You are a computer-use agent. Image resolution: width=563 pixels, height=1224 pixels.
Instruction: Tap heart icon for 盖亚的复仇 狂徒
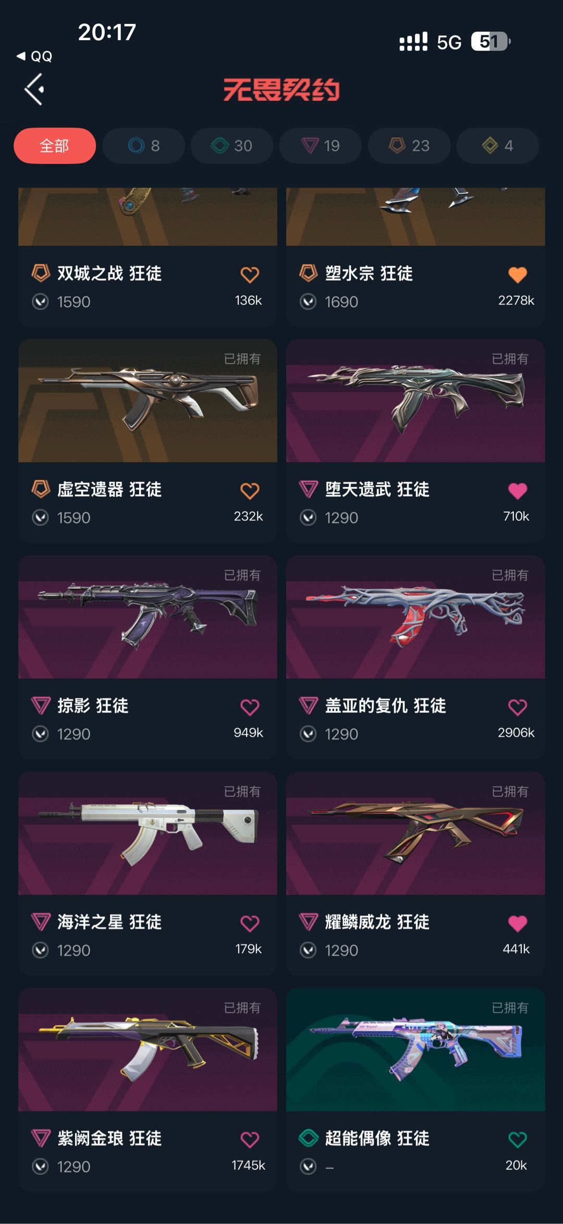click(x=518, y=707)
